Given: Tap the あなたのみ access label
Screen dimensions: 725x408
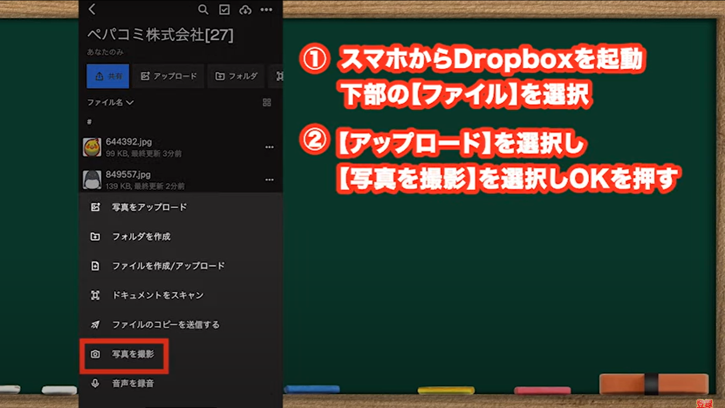Looking at the screenshot, I should (x=105, y=52).
